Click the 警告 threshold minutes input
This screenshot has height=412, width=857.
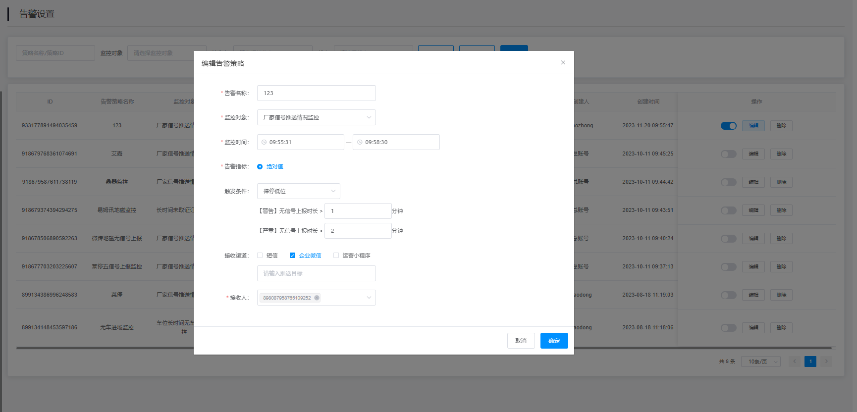click(x=358, y=211)
